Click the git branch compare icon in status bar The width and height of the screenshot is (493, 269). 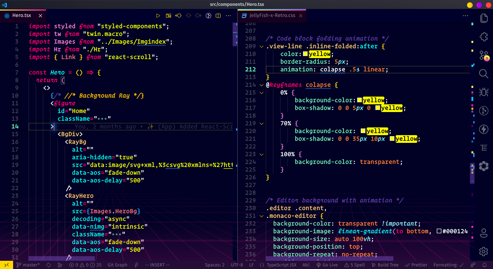(60, 265)
